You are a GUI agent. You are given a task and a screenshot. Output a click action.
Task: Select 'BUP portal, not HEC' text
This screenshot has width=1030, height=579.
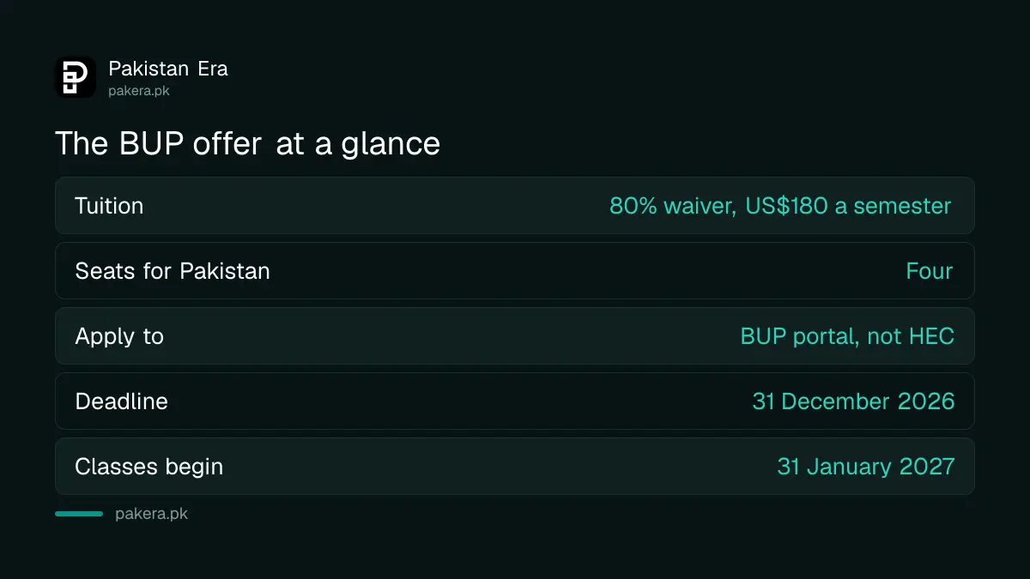click(x=847, y=336)
